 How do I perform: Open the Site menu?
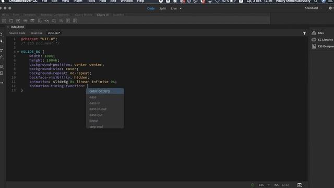[x=113, y=1]
